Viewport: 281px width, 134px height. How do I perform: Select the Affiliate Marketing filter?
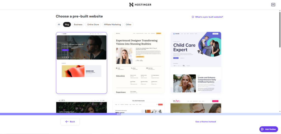tap(112, 24)
